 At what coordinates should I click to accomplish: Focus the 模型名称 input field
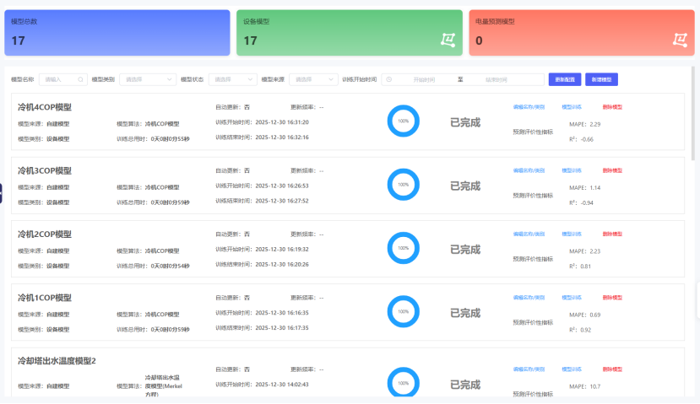tap(63, 80)
